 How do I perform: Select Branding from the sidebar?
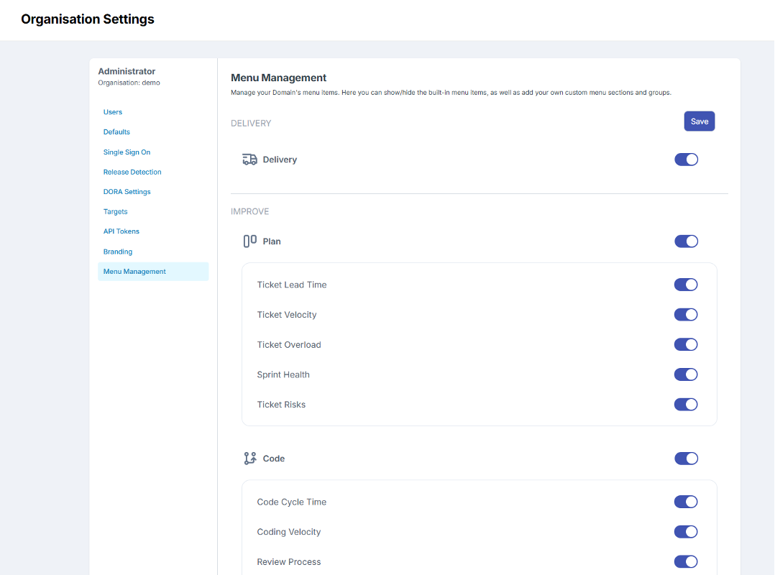pos(118,252)
